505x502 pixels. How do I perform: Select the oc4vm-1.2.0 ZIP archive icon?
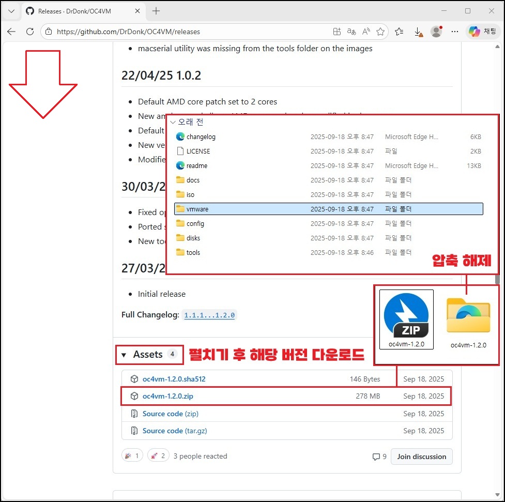coord(406,320)
